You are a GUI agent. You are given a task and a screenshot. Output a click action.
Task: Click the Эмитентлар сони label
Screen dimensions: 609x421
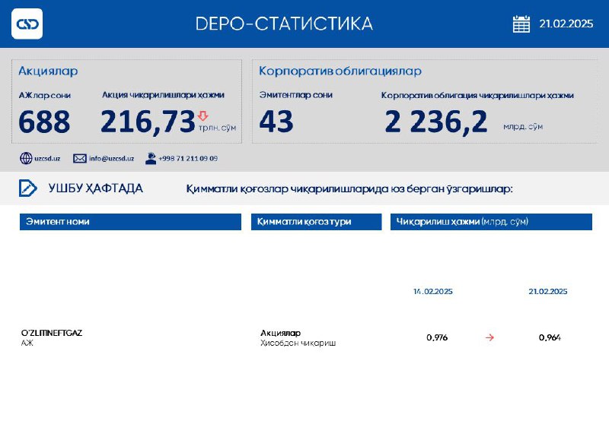pyautogui.click(x=296, y=95)
